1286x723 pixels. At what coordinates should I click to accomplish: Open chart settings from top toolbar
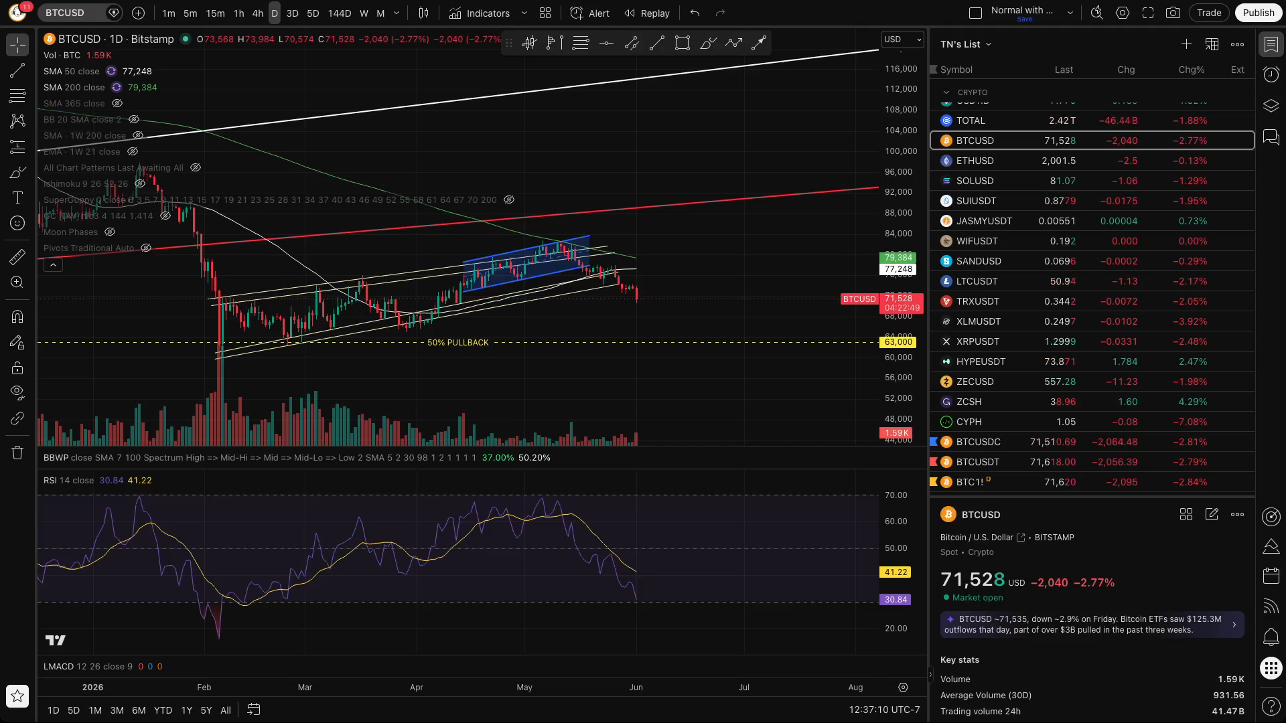pyautogui.click(x=1123, y=13)
